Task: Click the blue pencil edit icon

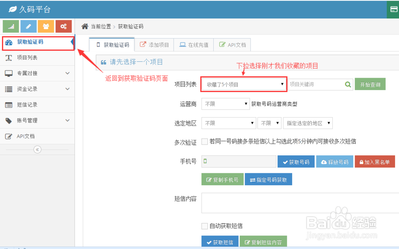Action: (x=28, y=26)
